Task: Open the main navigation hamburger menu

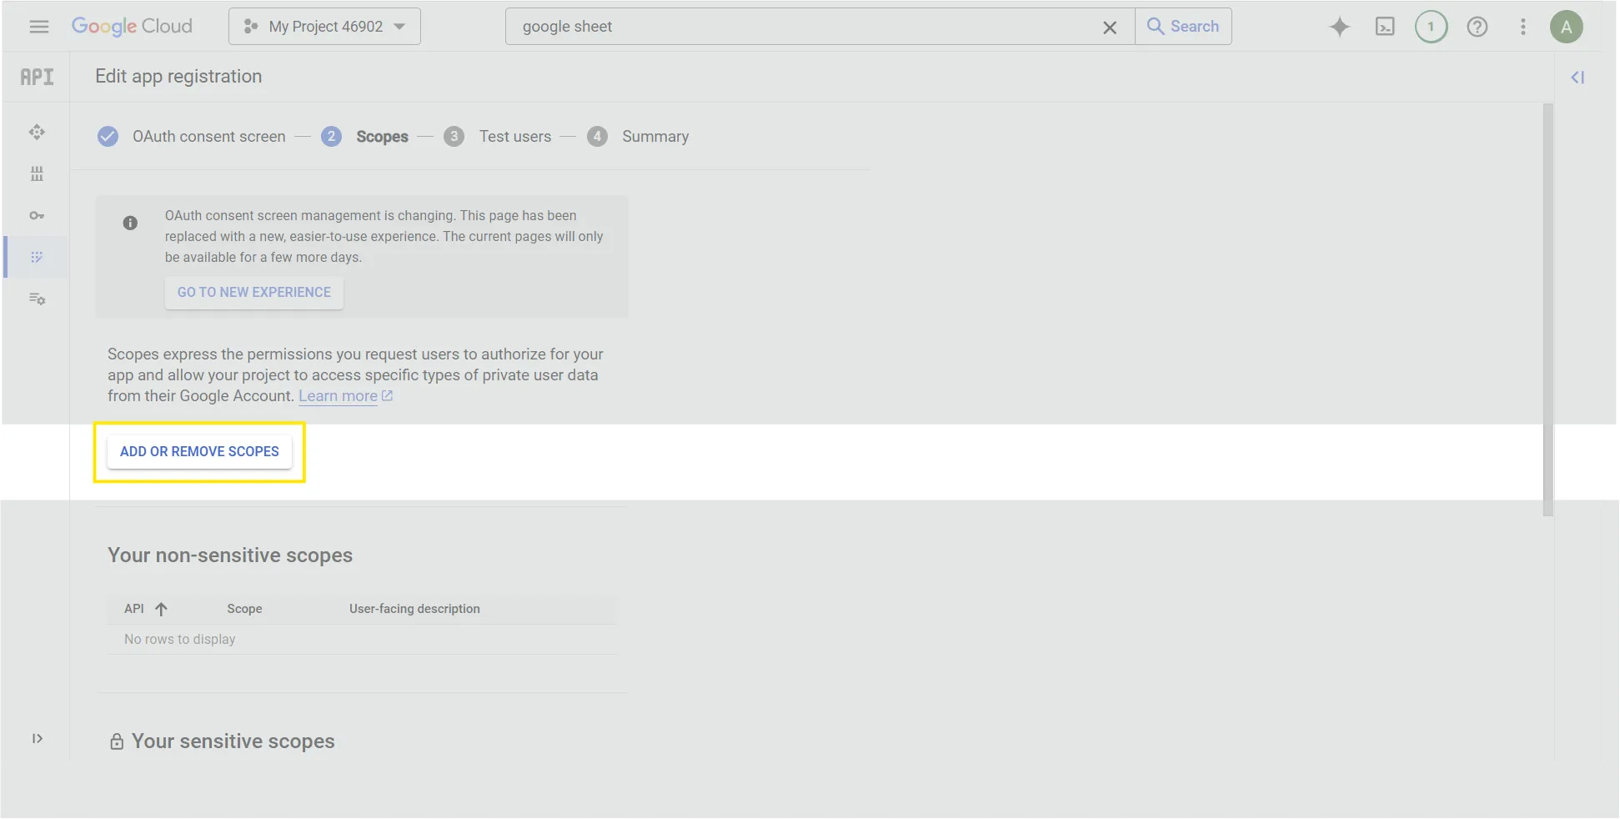Action: 38,27
